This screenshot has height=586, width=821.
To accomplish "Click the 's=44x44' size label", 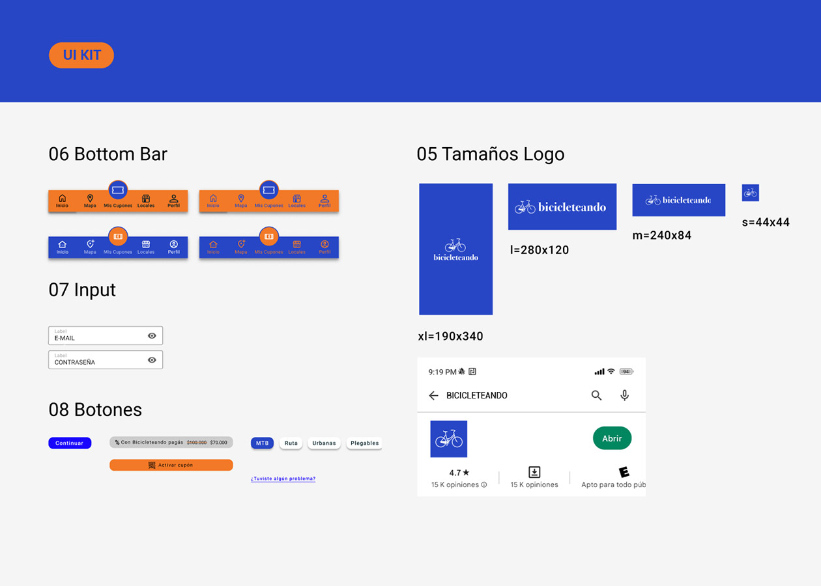I will [766, 223].
